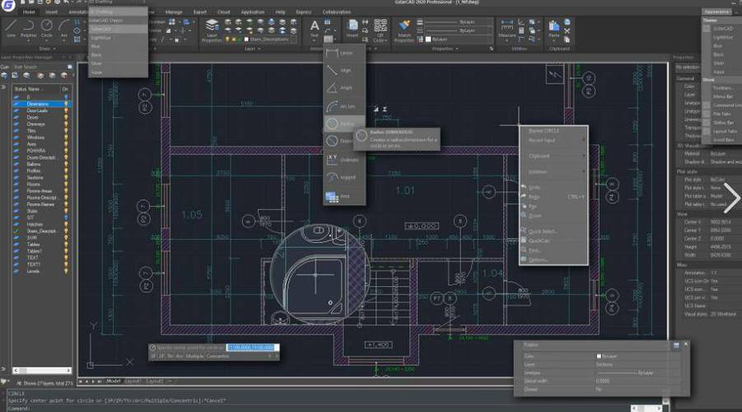Open the Insert ribbon tab
This screenshot has width=742, height=412.
(52, 12)
